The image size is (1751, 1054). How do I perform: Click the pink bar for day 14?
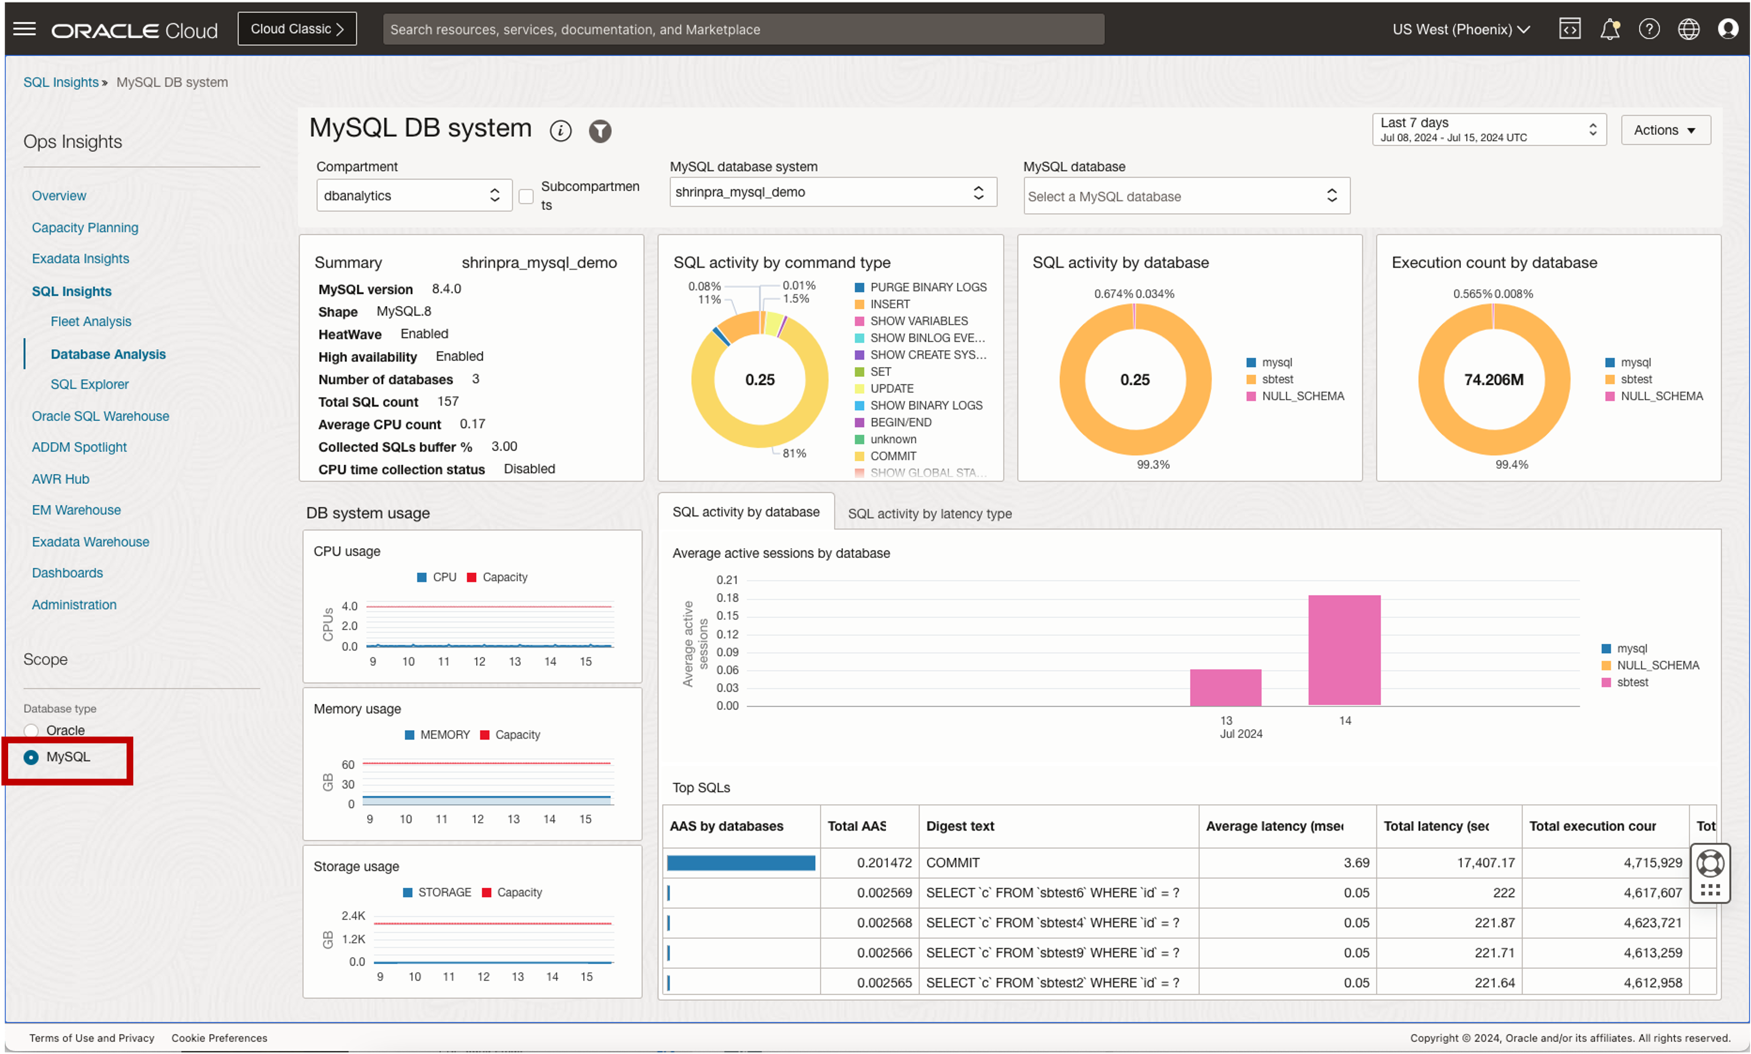pyautogui.click(x=1344, y=650)
